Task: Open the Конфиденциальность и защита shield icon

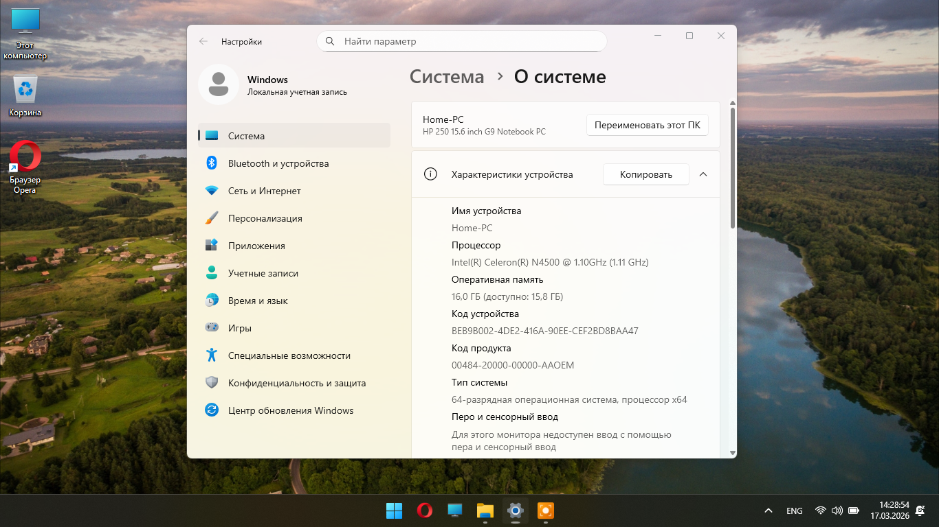Action: [x=212, y=383]
